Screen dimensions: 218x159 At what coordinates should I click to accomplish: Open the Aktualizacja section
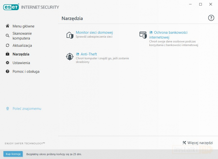tap(22, 46)
